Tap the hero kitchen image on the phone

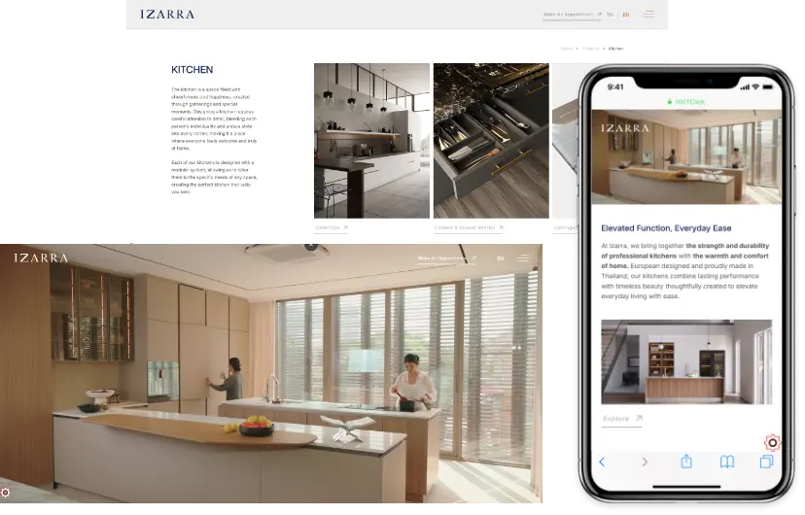[x=686, y=157]
